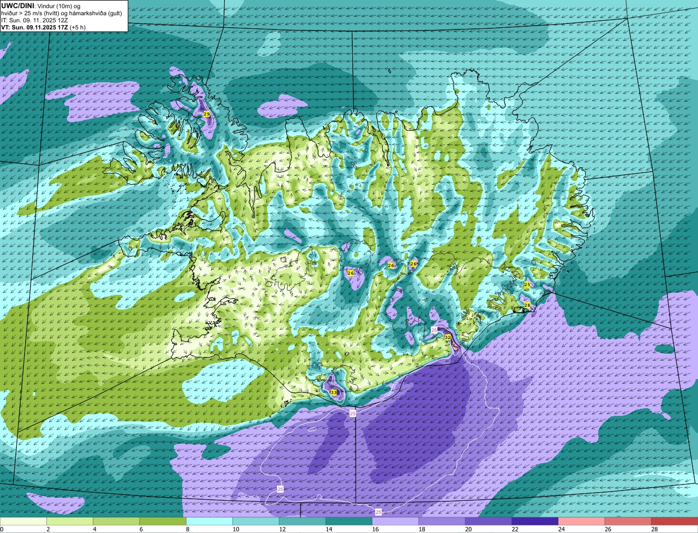The height and width of the screenshot is (533, 698).
Task: Click the legend scale number 8
Action: 186,529
